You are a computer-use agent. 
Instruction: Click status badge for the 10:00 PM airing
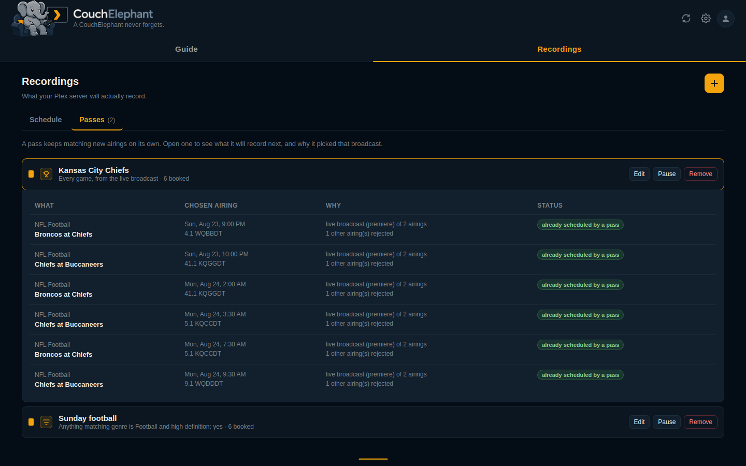click(x=580, y=255)
